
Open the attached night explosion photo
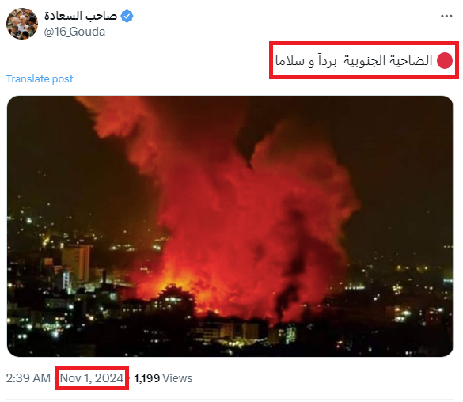point(230,226)
